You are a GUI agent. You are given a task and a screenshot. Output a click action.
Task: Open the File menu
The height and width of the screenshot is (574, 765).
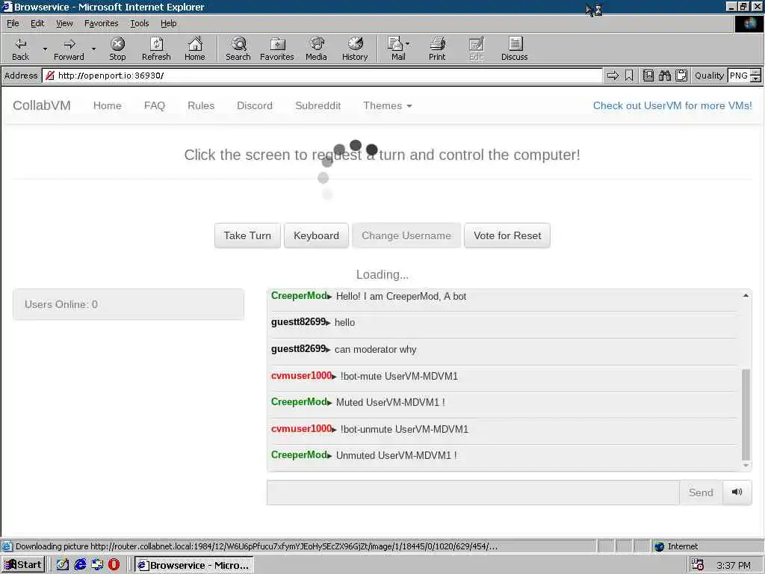(x=13, y=23)
